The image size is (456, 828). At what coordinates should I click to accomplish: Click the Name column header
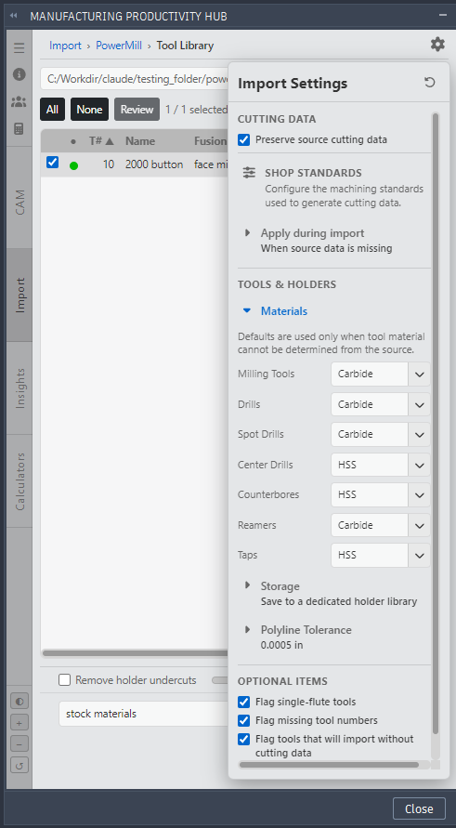(140, 141)
